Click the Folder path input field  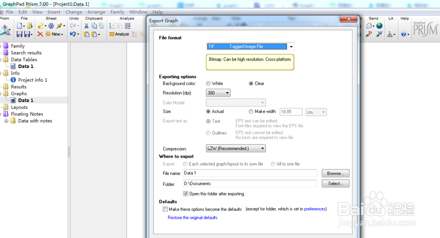point(250,184)
